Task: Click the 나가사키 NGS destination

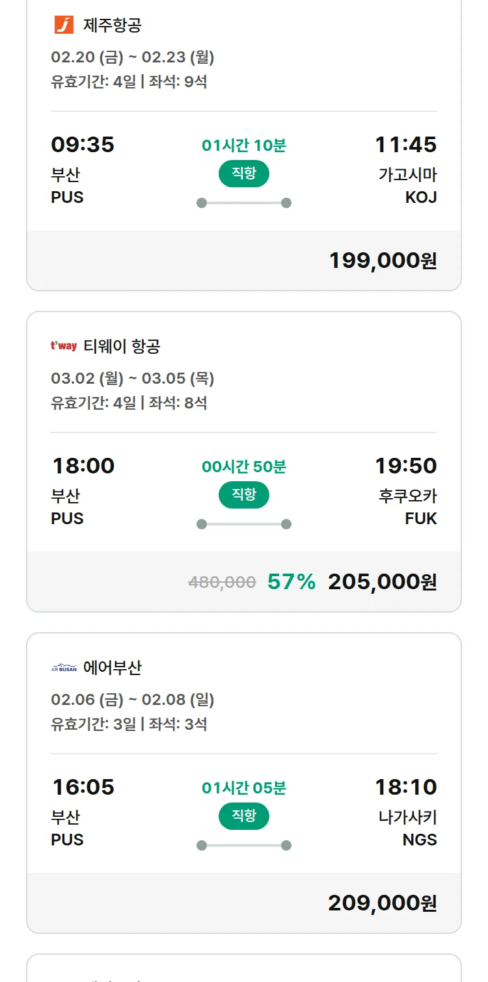Action: [x=408, y=828]
